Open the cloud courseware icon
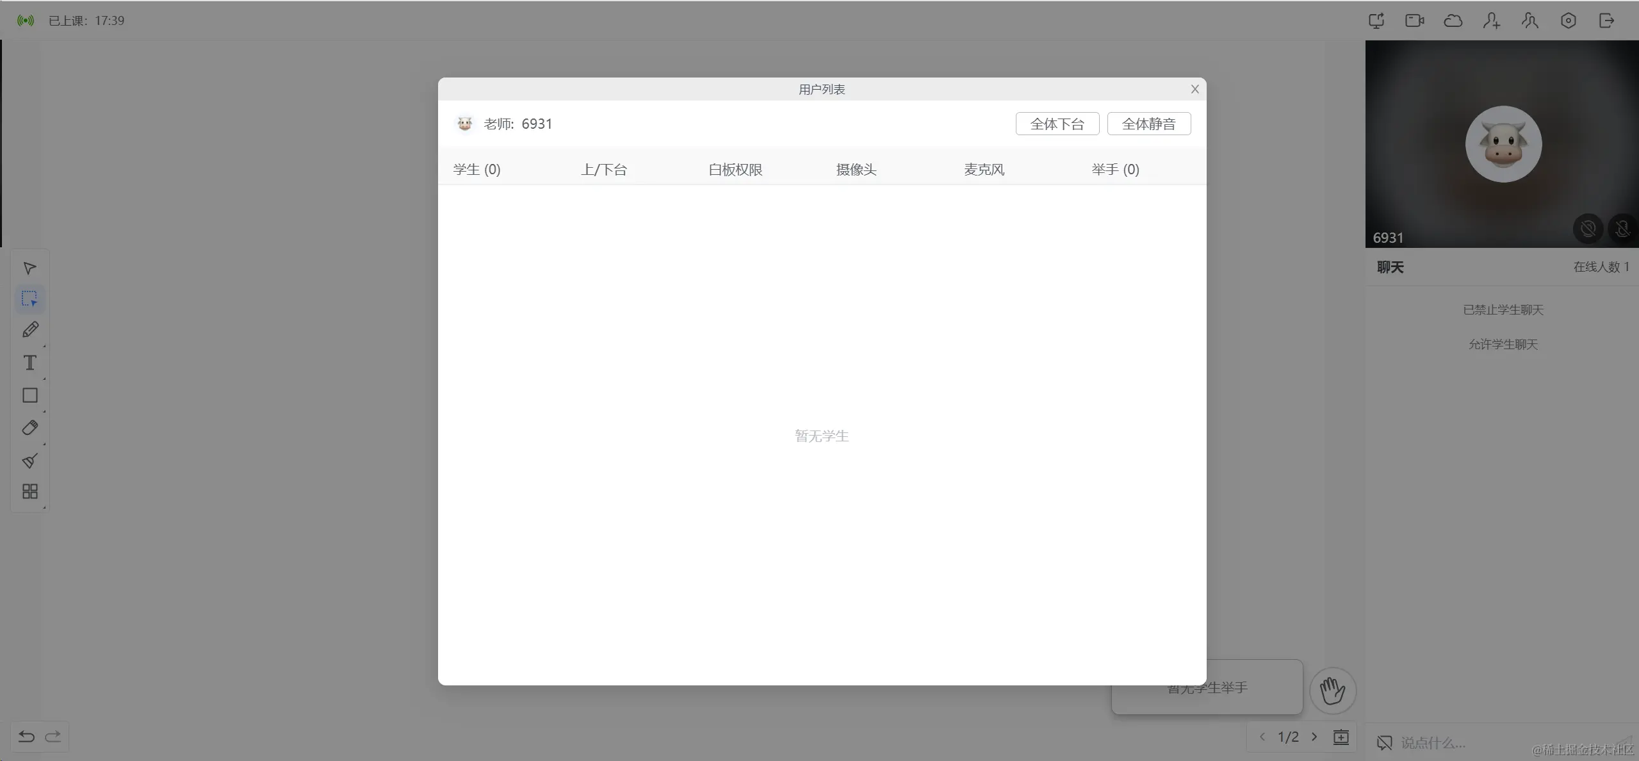The width and height of the screenshot is (1639, 761). click(1453, 20)
